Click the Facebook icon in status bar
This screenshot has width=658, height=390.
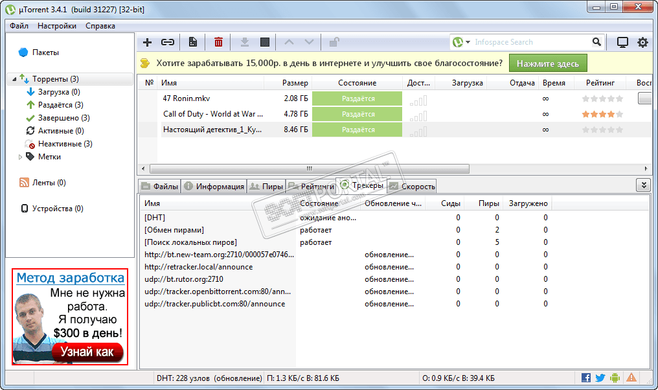(x=586, y=378)
